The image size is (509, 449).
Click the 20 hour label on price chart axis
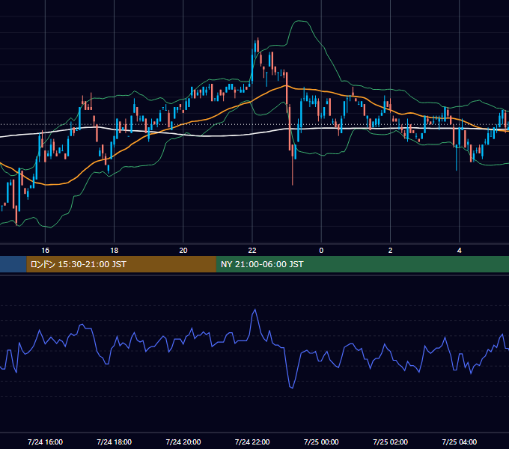(x=183, y=251)
